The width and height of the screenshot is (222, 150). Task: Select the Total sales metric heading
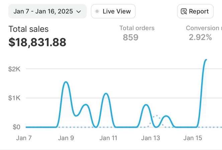tap(28, 29)
